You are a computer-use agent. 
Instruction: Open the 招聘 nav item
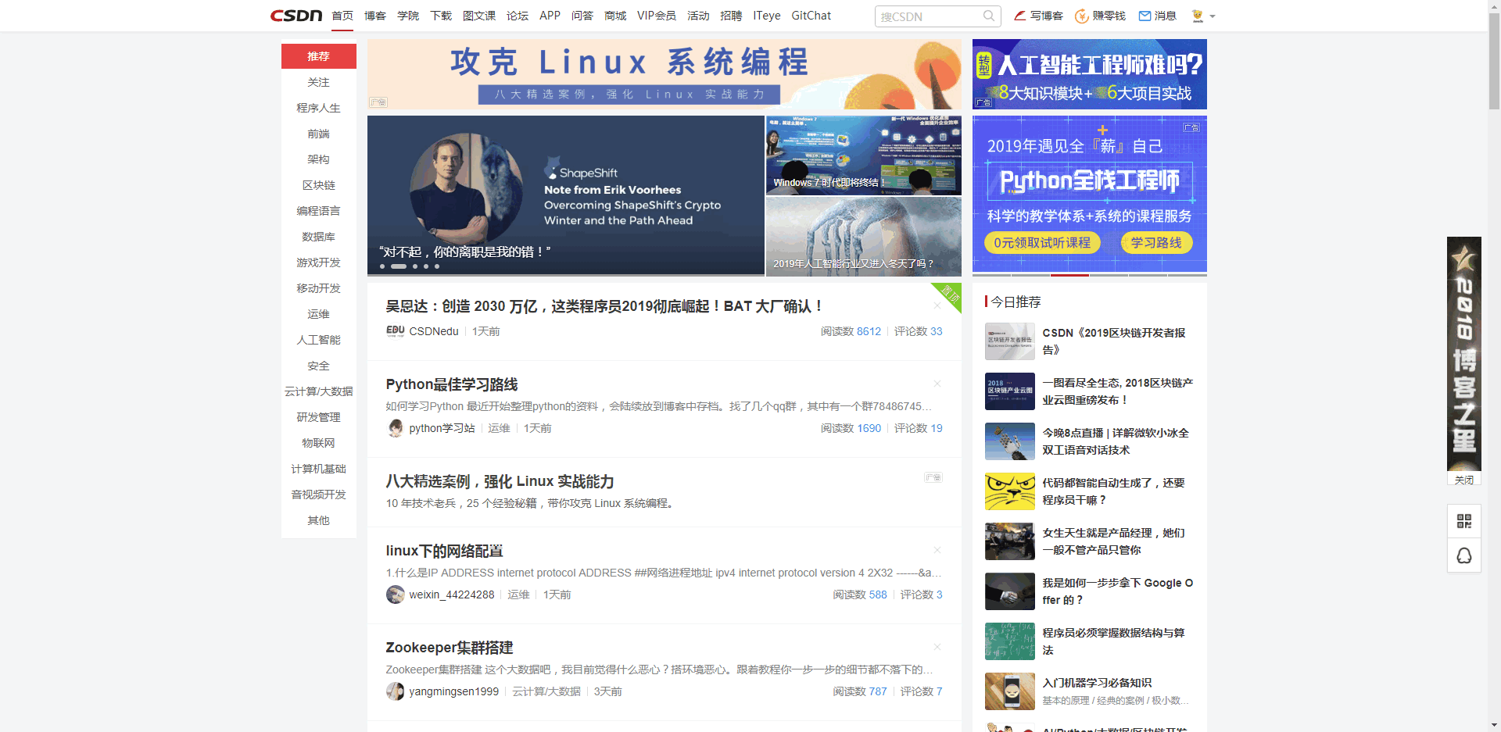click(731, 16)
